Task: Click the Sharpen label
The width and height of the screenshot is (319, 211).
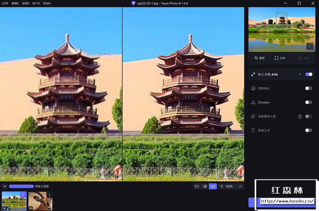Action: click(x=264, y=102)
